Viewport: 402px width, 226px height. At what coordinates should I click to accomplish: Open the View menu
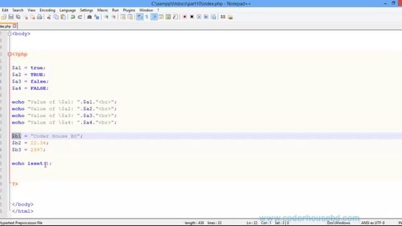pyautogui.click(x=31, y=10)
